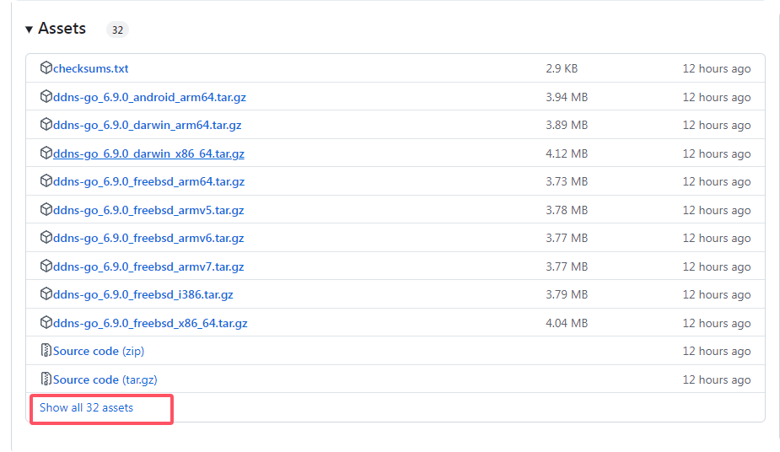This screenshot has width=780, height=452.
Task: Click the Assets heading text
Action: (x=62, y=29)
